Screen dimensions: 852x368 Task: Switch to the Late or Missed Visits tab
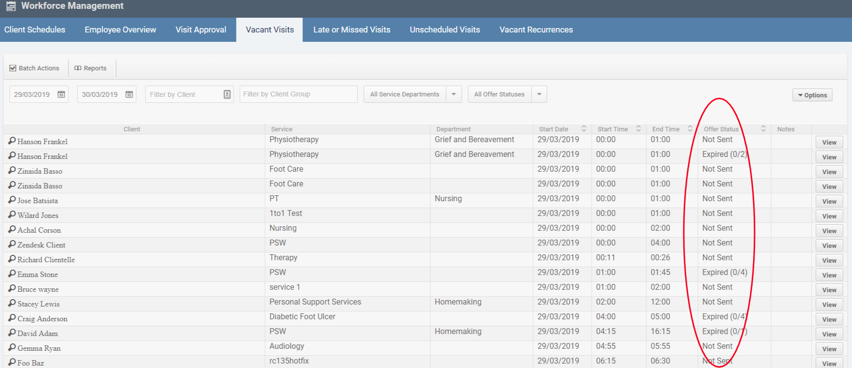click(352, 30)
